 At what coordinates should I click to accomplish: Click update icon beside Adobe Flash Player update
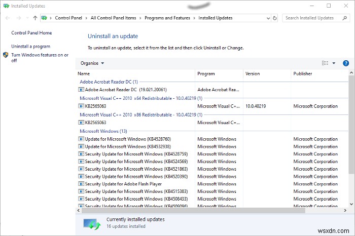tap(81, 184)
